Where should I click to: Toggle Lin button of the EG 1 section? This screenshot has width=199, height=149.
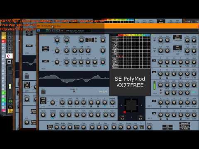point(154,101)
